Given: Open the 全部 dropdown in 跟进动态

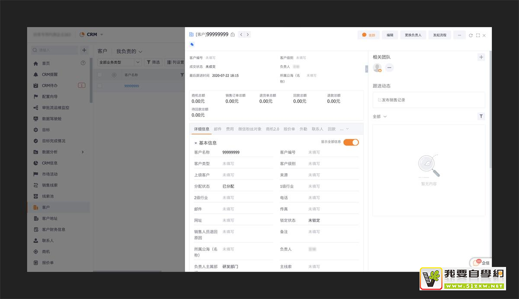Looking at the screenshot, I should pos(379,116).
